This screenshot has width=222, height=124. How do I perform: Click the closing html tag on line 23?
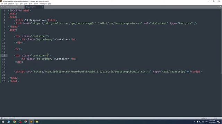(x=13, y=81)
